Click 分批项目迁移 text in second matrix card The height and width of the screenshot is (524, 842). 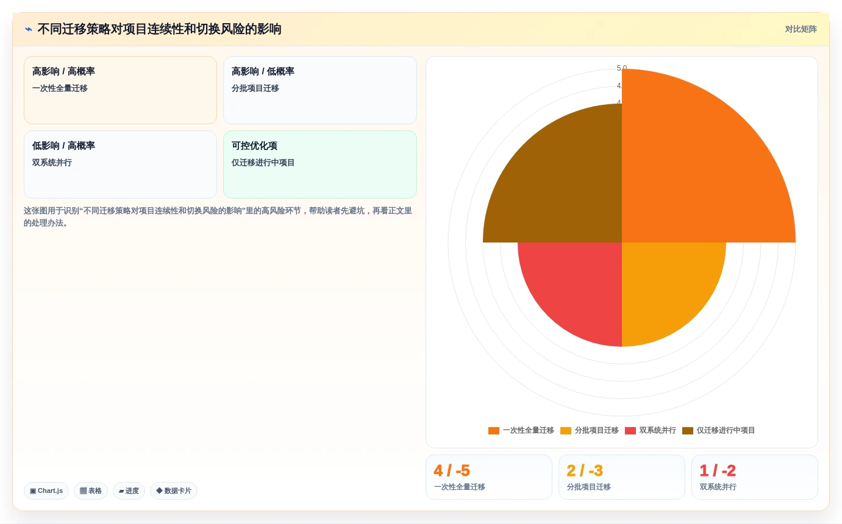[x=255, y=88]
